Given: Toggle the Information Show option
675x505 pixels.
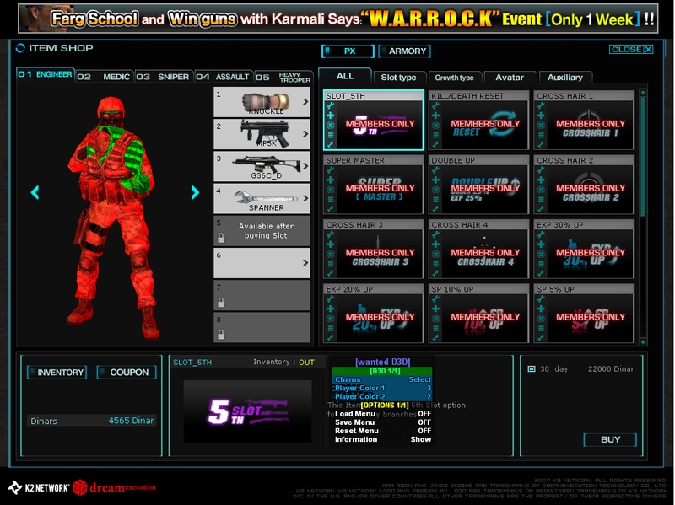Looking at the screenshot, I should 383,439.
